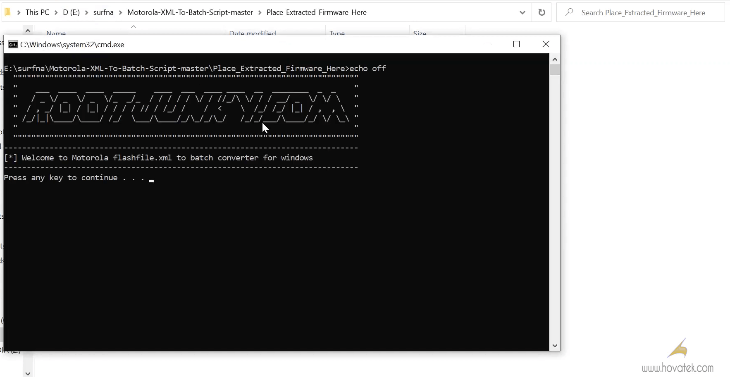Click the Name column sort arrow
Viewport: 730px width, 377px height.
[133, 26]
